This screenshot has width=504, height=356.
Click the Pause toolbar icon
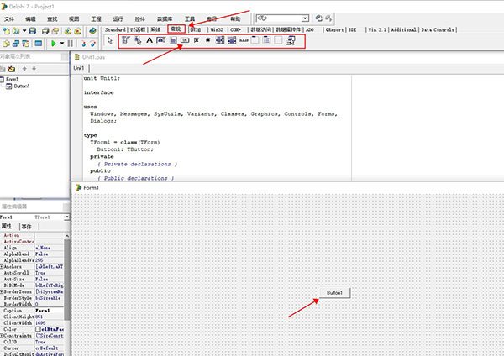[70, 44]
